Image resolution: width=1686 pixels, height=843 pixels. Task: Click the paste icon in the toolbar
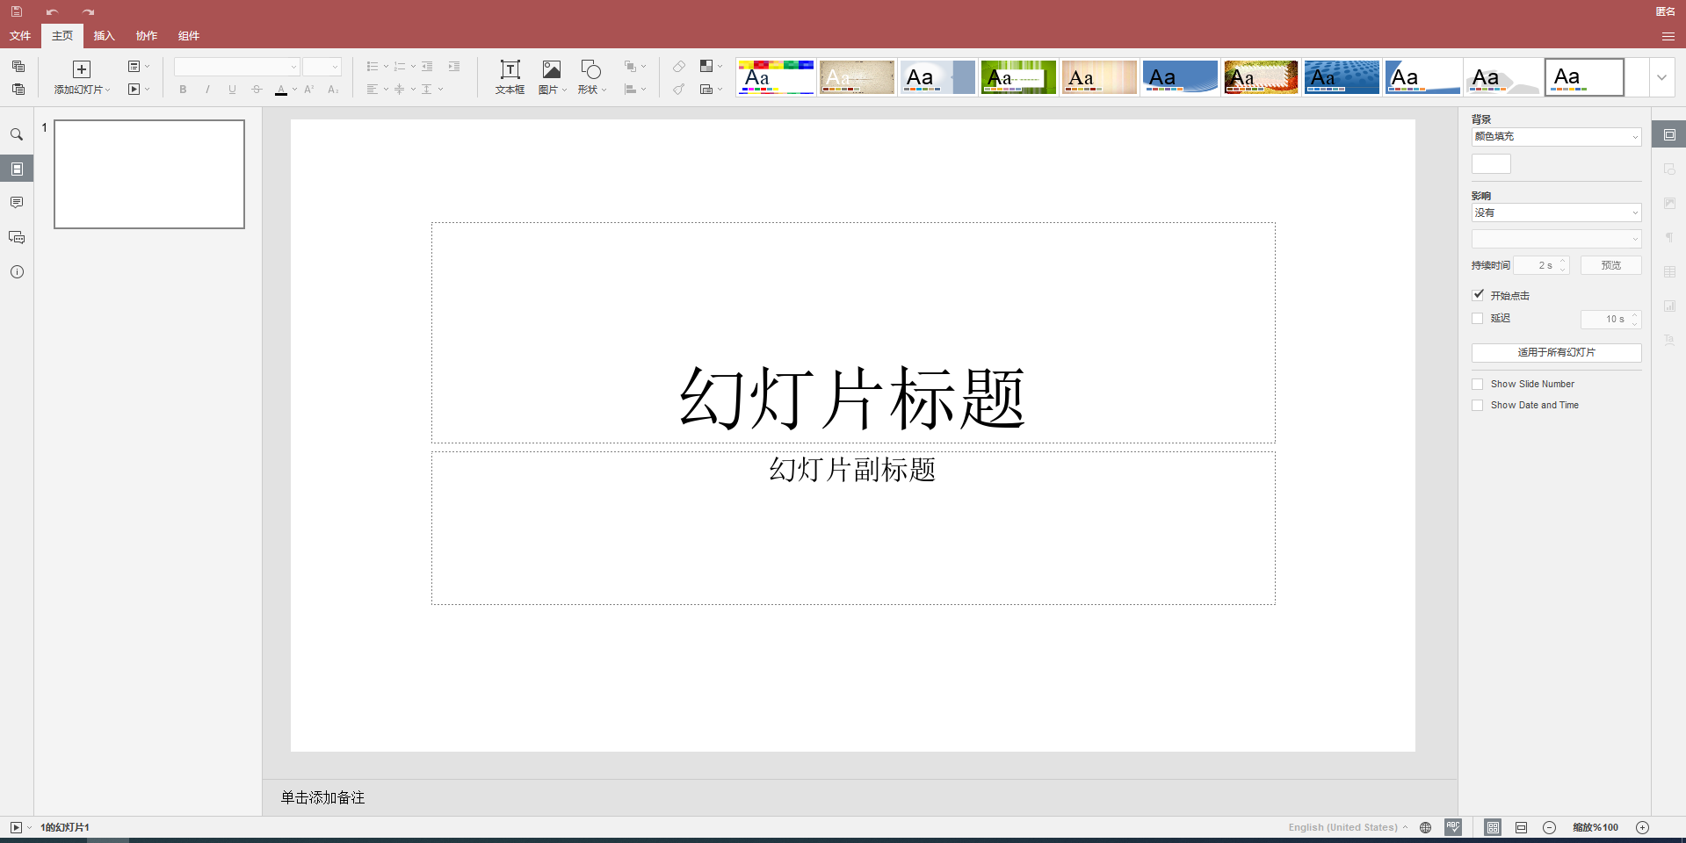(18, 89)
